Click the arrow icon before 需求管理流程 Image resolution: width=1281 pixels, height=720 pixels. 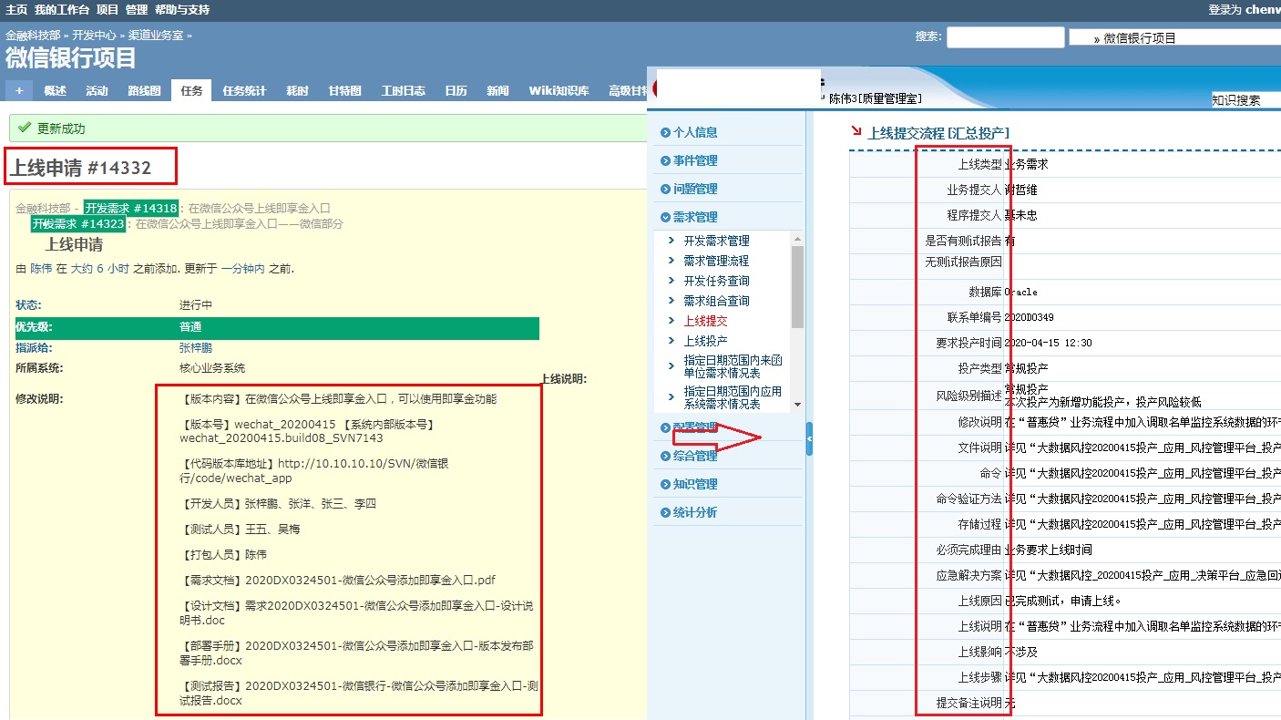(671, 261)
